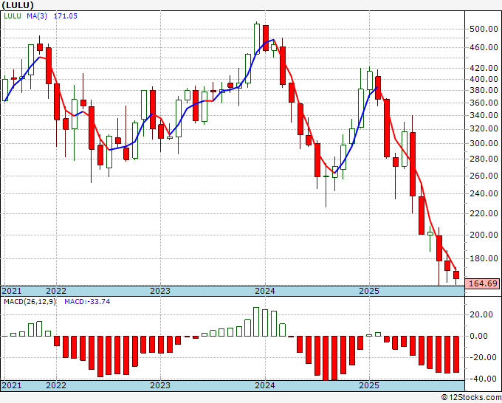
Task: Click the LULU series legend label
Action: (13, 16)
